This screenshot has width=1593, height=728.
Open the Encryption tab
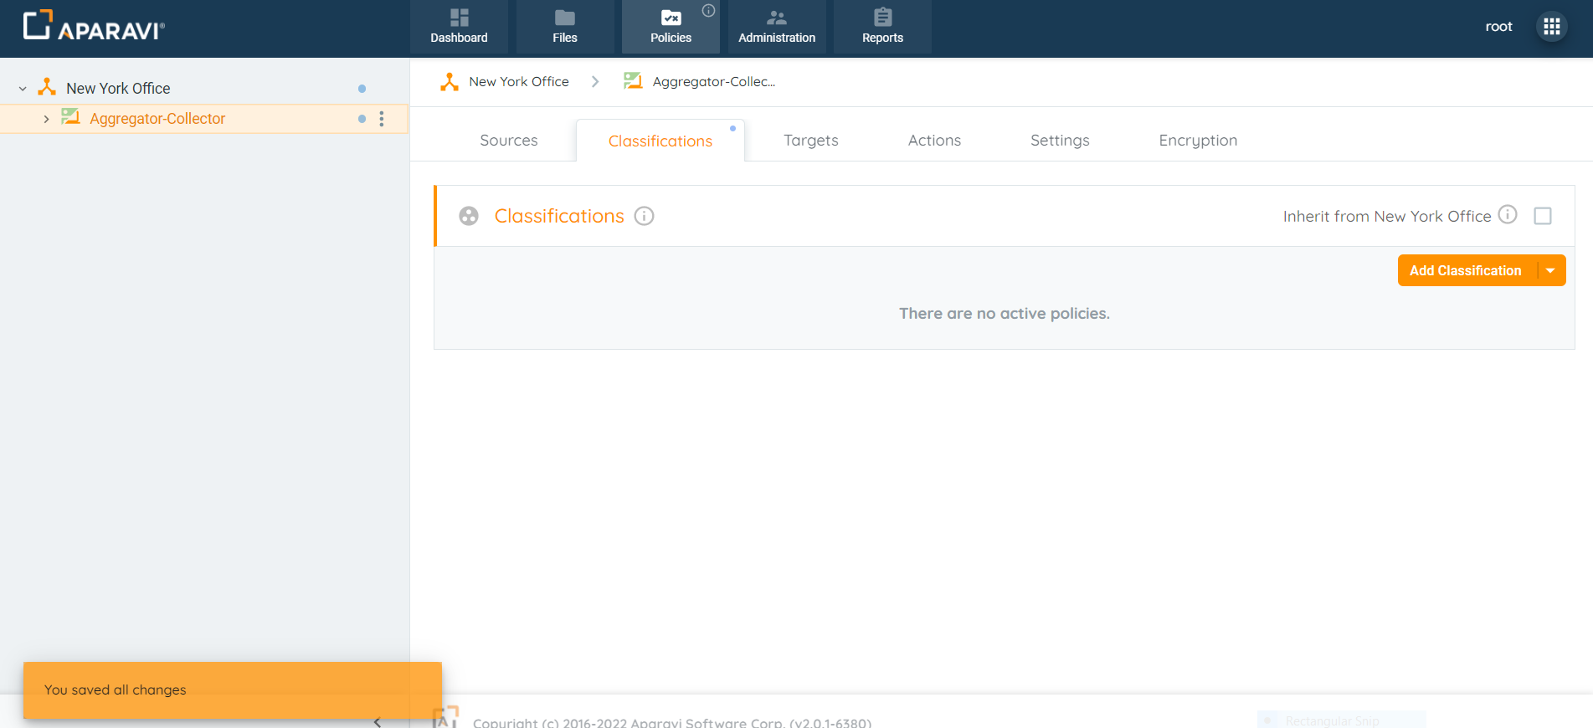(x=1197, y=141)
